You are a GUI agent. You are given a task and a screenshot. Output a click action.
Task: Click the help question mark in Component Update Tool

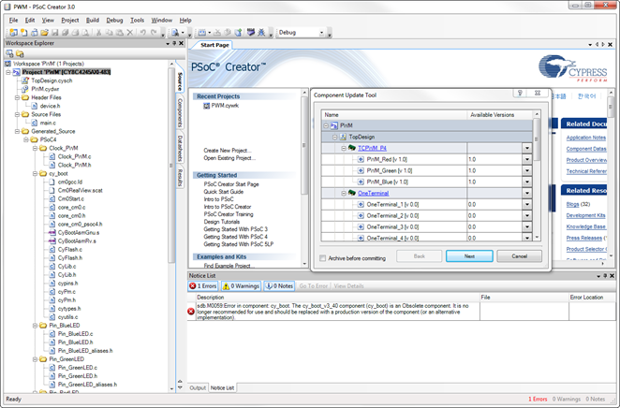[520, 93]
